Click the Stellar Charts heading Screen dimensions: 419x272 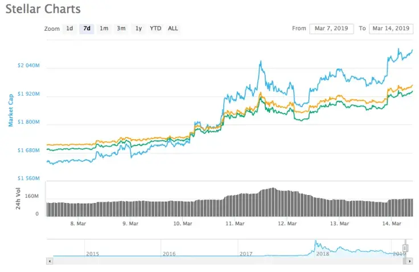(x=43, y=9)
